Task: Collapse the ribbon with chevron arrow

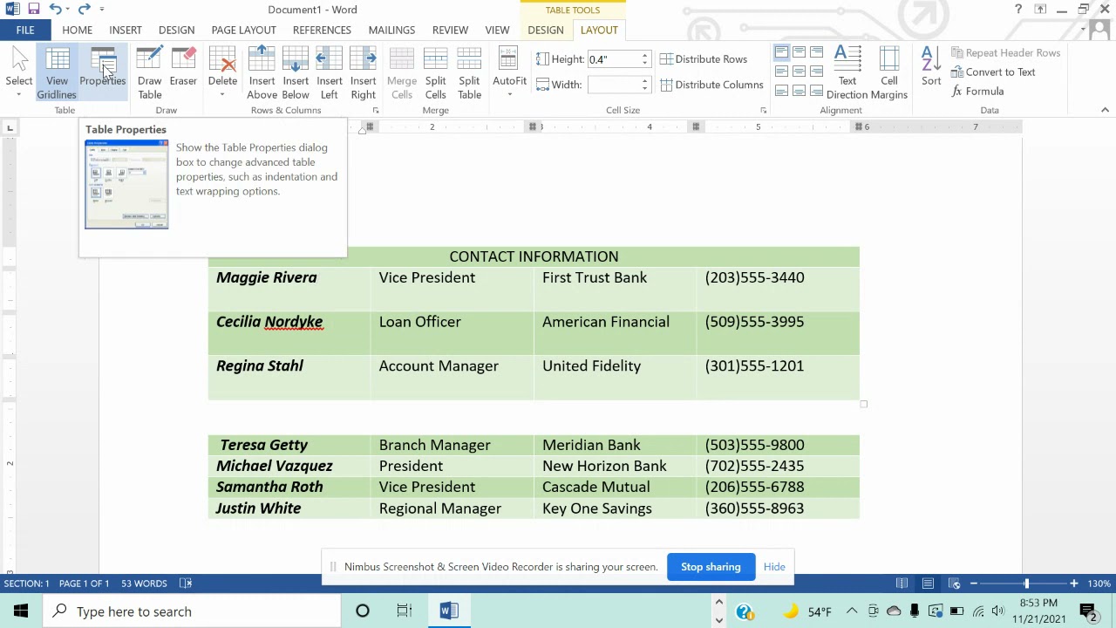Action: click(1105, 110)
